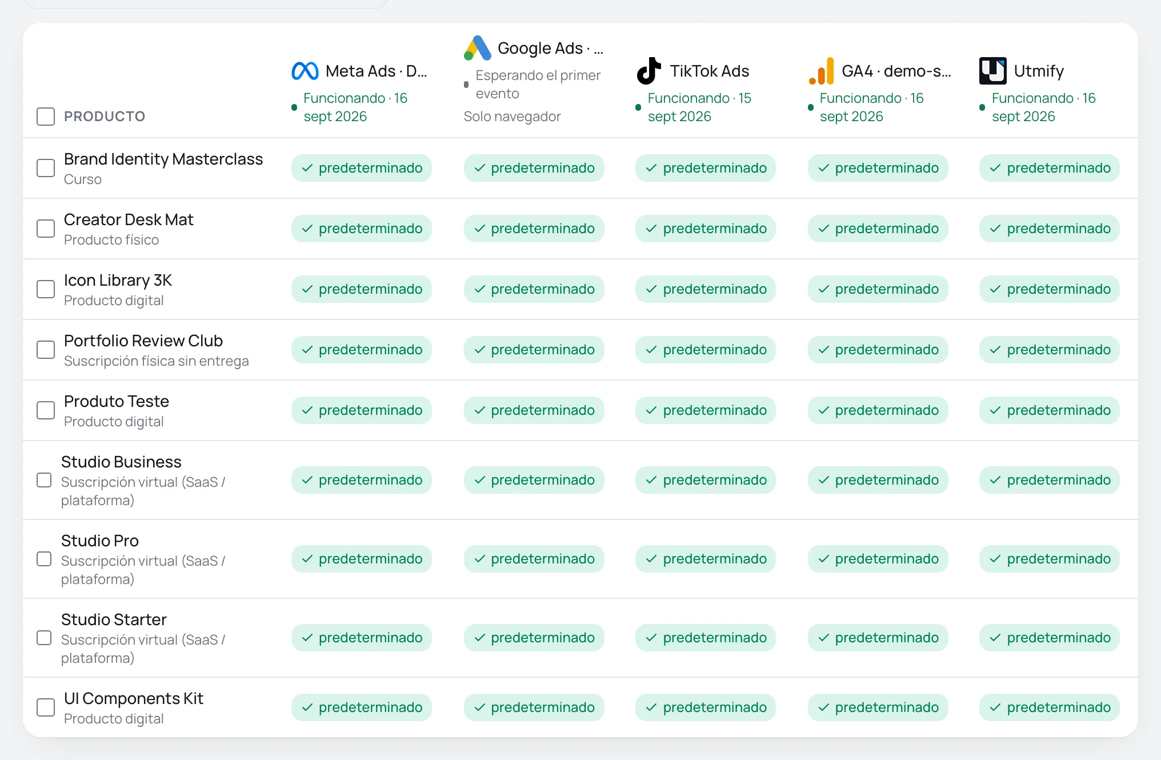
Task: Check the Brand Identity Masterclass row checkbox
Action: click(x=46, y=168)
